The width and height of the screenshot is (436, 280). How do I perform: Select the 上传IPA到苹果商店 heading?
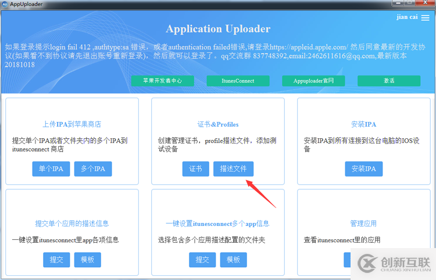(72, 124)
